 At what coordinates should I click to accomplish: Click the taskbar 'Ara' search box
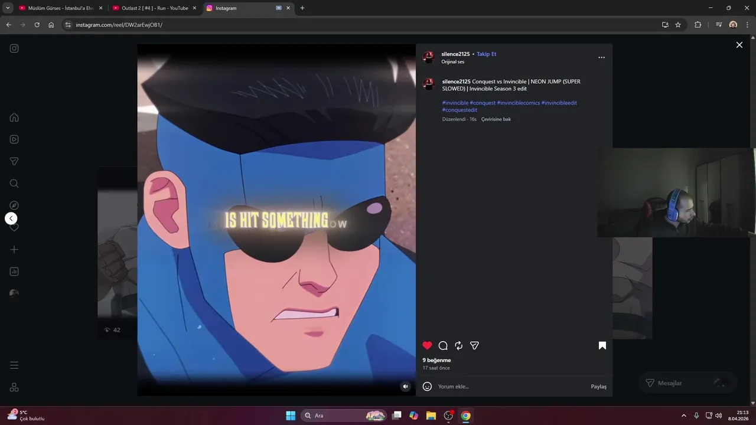(344, 416)
